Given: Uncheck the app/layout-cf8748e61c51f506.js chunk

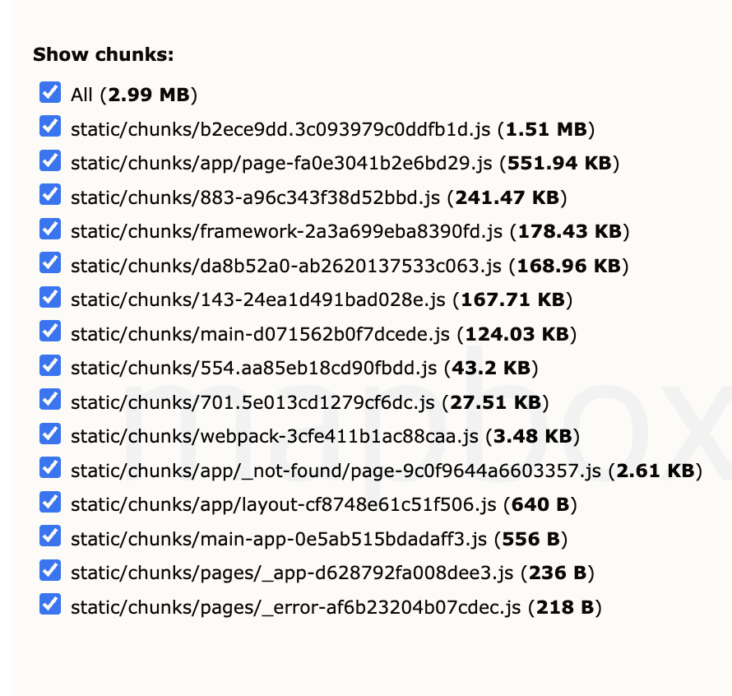Looking at the screenshot, I should pos(50,503).
